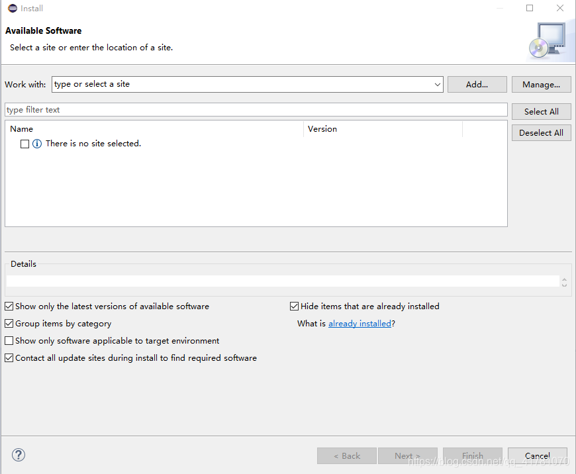Close the Install dialog with the X

click(x=560, y=8)
